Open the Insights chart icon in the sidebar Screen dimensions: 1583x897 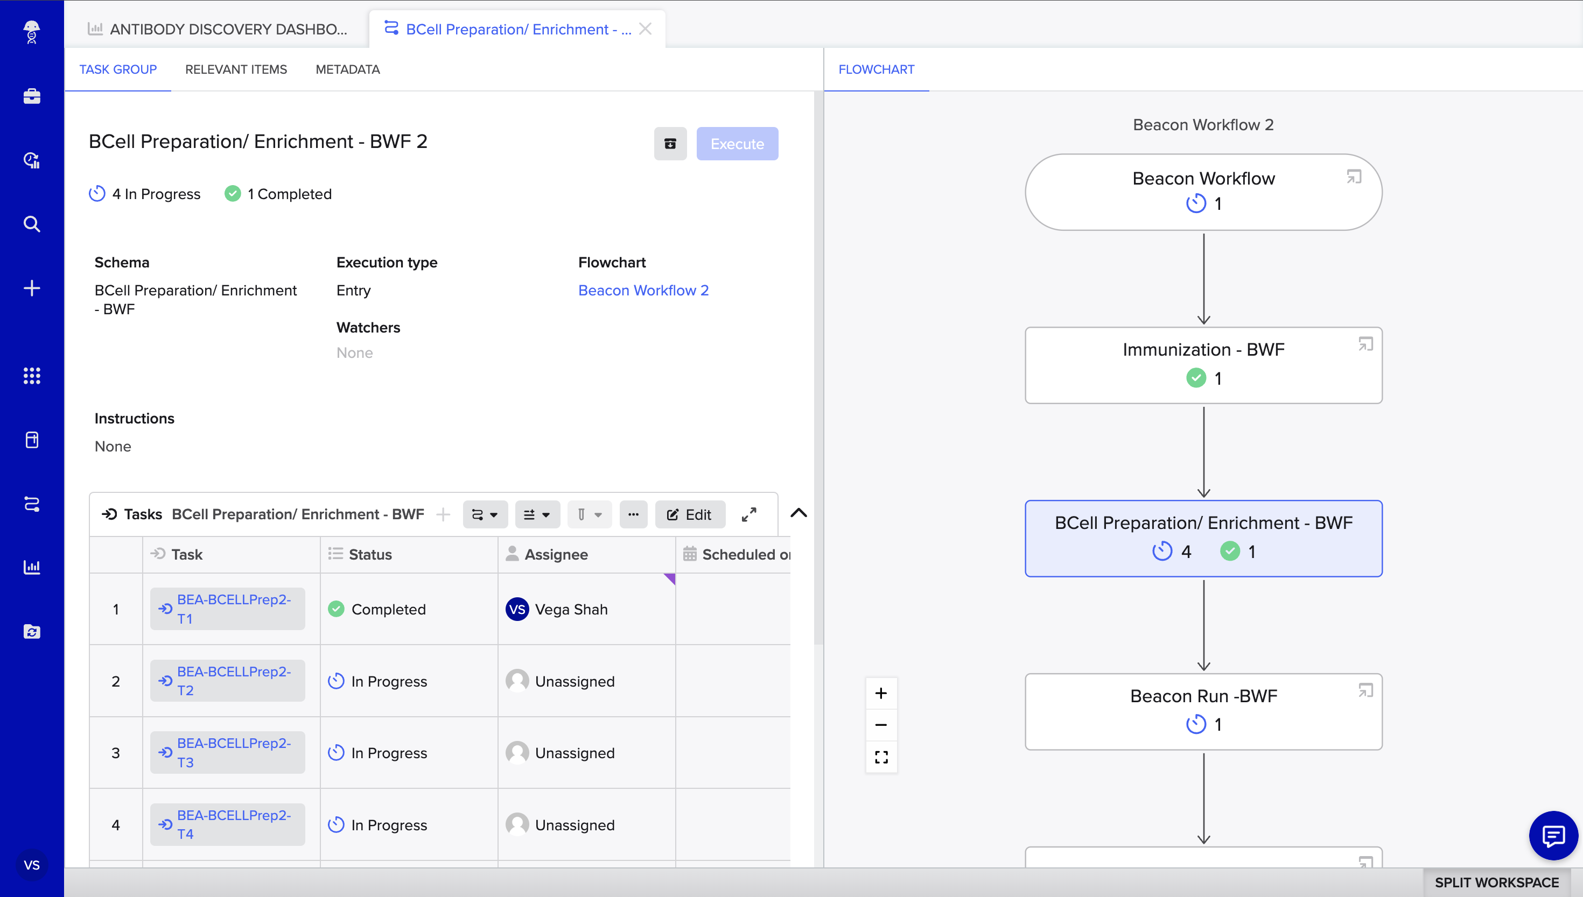31,567
